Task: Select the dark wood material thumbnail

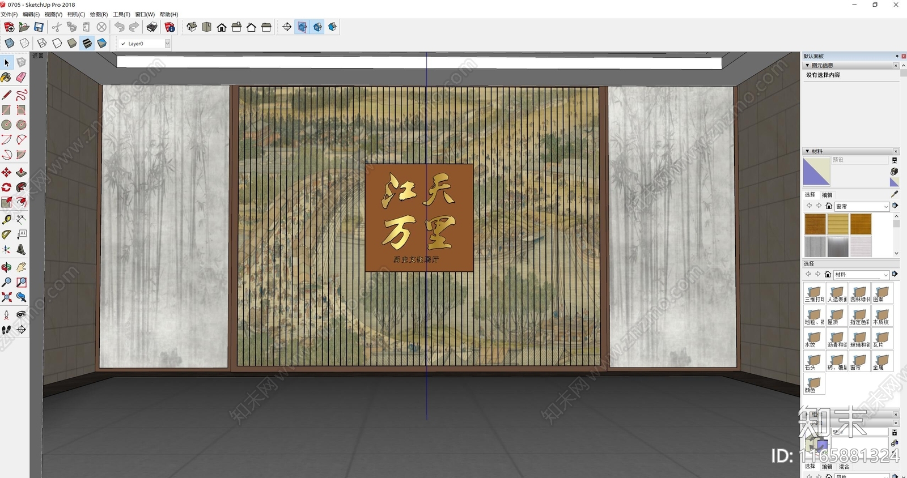Action: coord(815,224)
